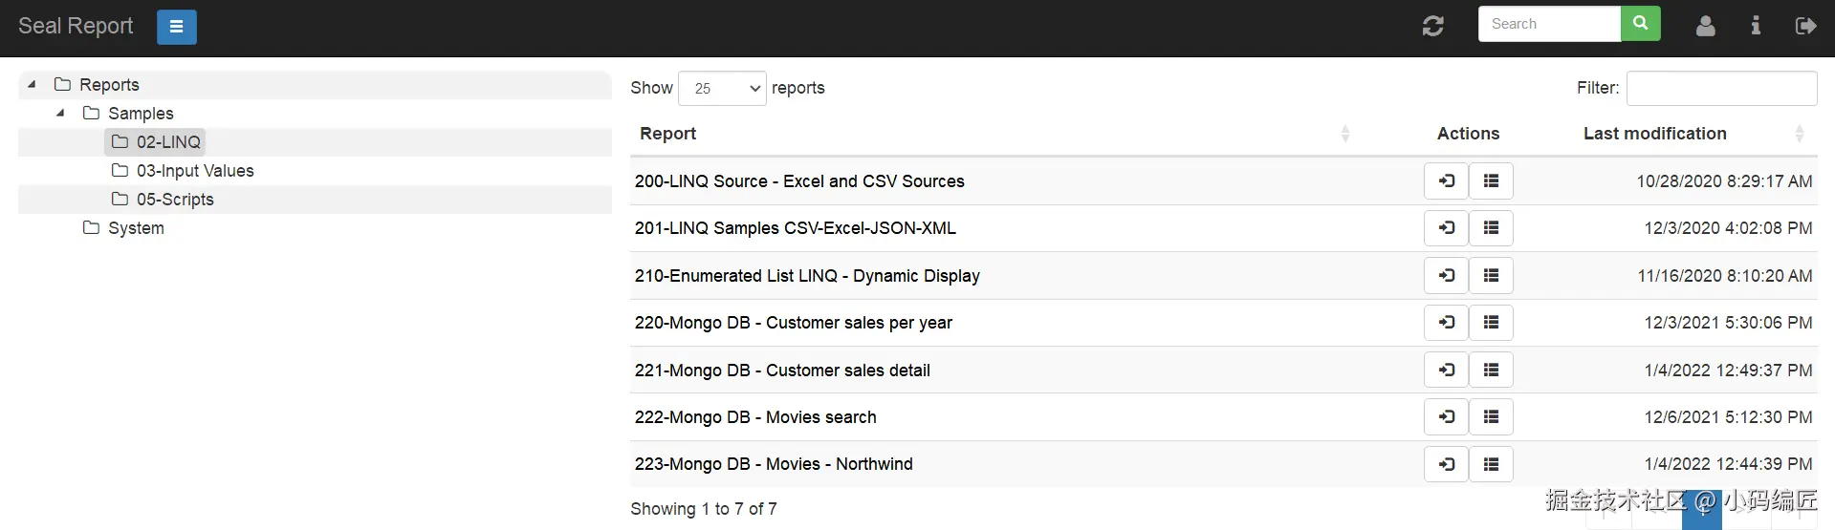Execute the 200-LINQ Source report
Screen dimensions: 1835x530
click(1446, 180)
